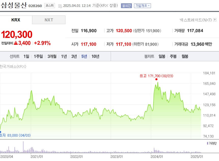Screen dimensions: 219x161
Task: Click the 거래대금 value 13,960 백만
Action: pos(201,44)
